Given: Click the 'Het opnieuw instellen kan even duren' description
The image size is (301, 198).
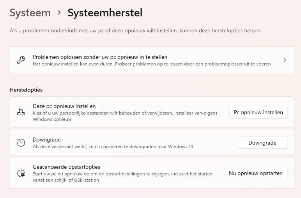Looking at the screenshot, I should [x=152, y=64].
